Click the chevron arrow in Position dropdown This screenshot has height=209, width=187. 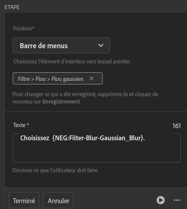101,46
